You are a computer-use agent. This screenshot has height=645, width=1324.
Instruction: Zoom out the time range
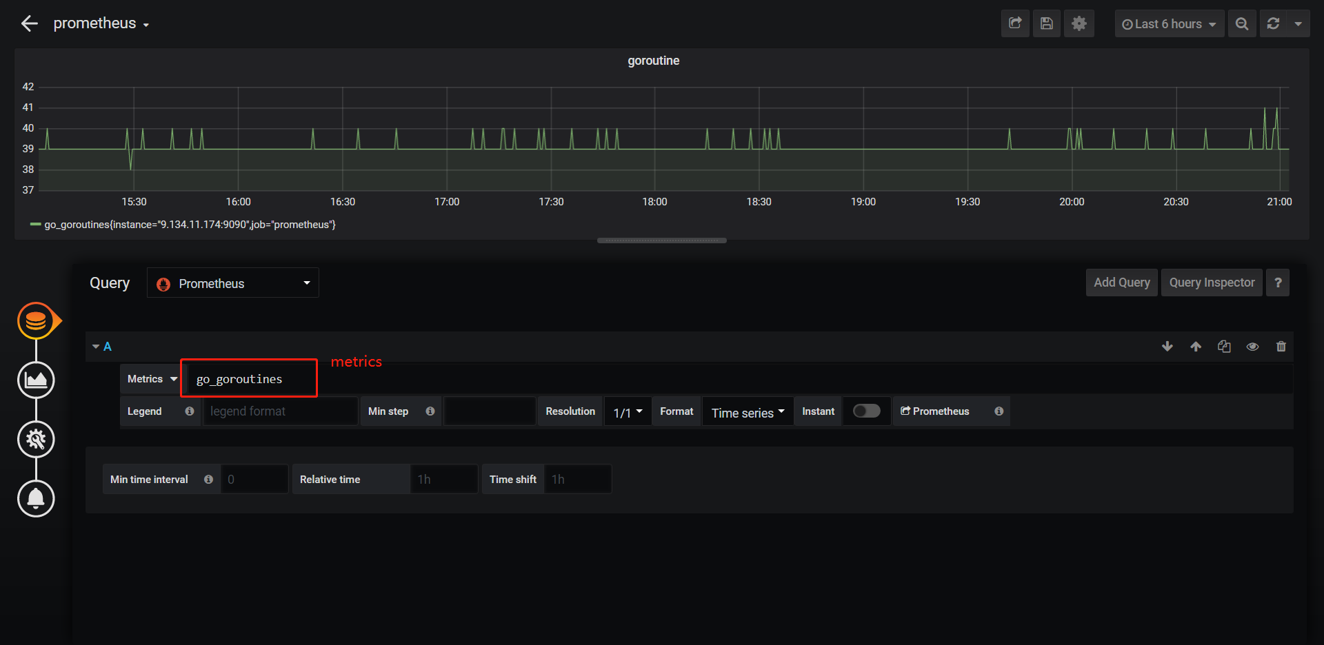[x=1242, y=23]
